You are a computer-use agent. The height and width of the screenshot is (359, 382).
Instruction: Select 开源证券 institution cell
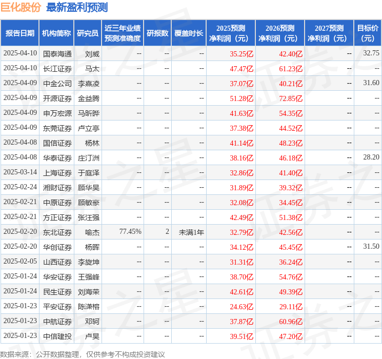point(57,98)
